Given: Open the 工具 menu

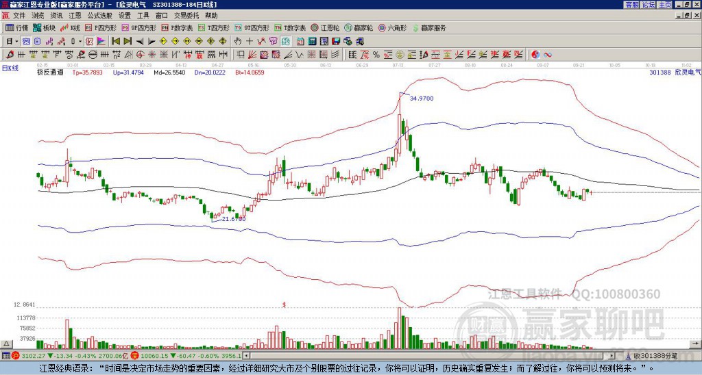Looking at the screenshot, I should click(143, 16).
